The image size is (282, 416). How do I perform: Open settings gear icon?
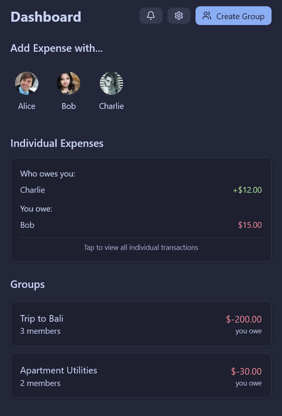pyautogui.click(x=179, y=16)
